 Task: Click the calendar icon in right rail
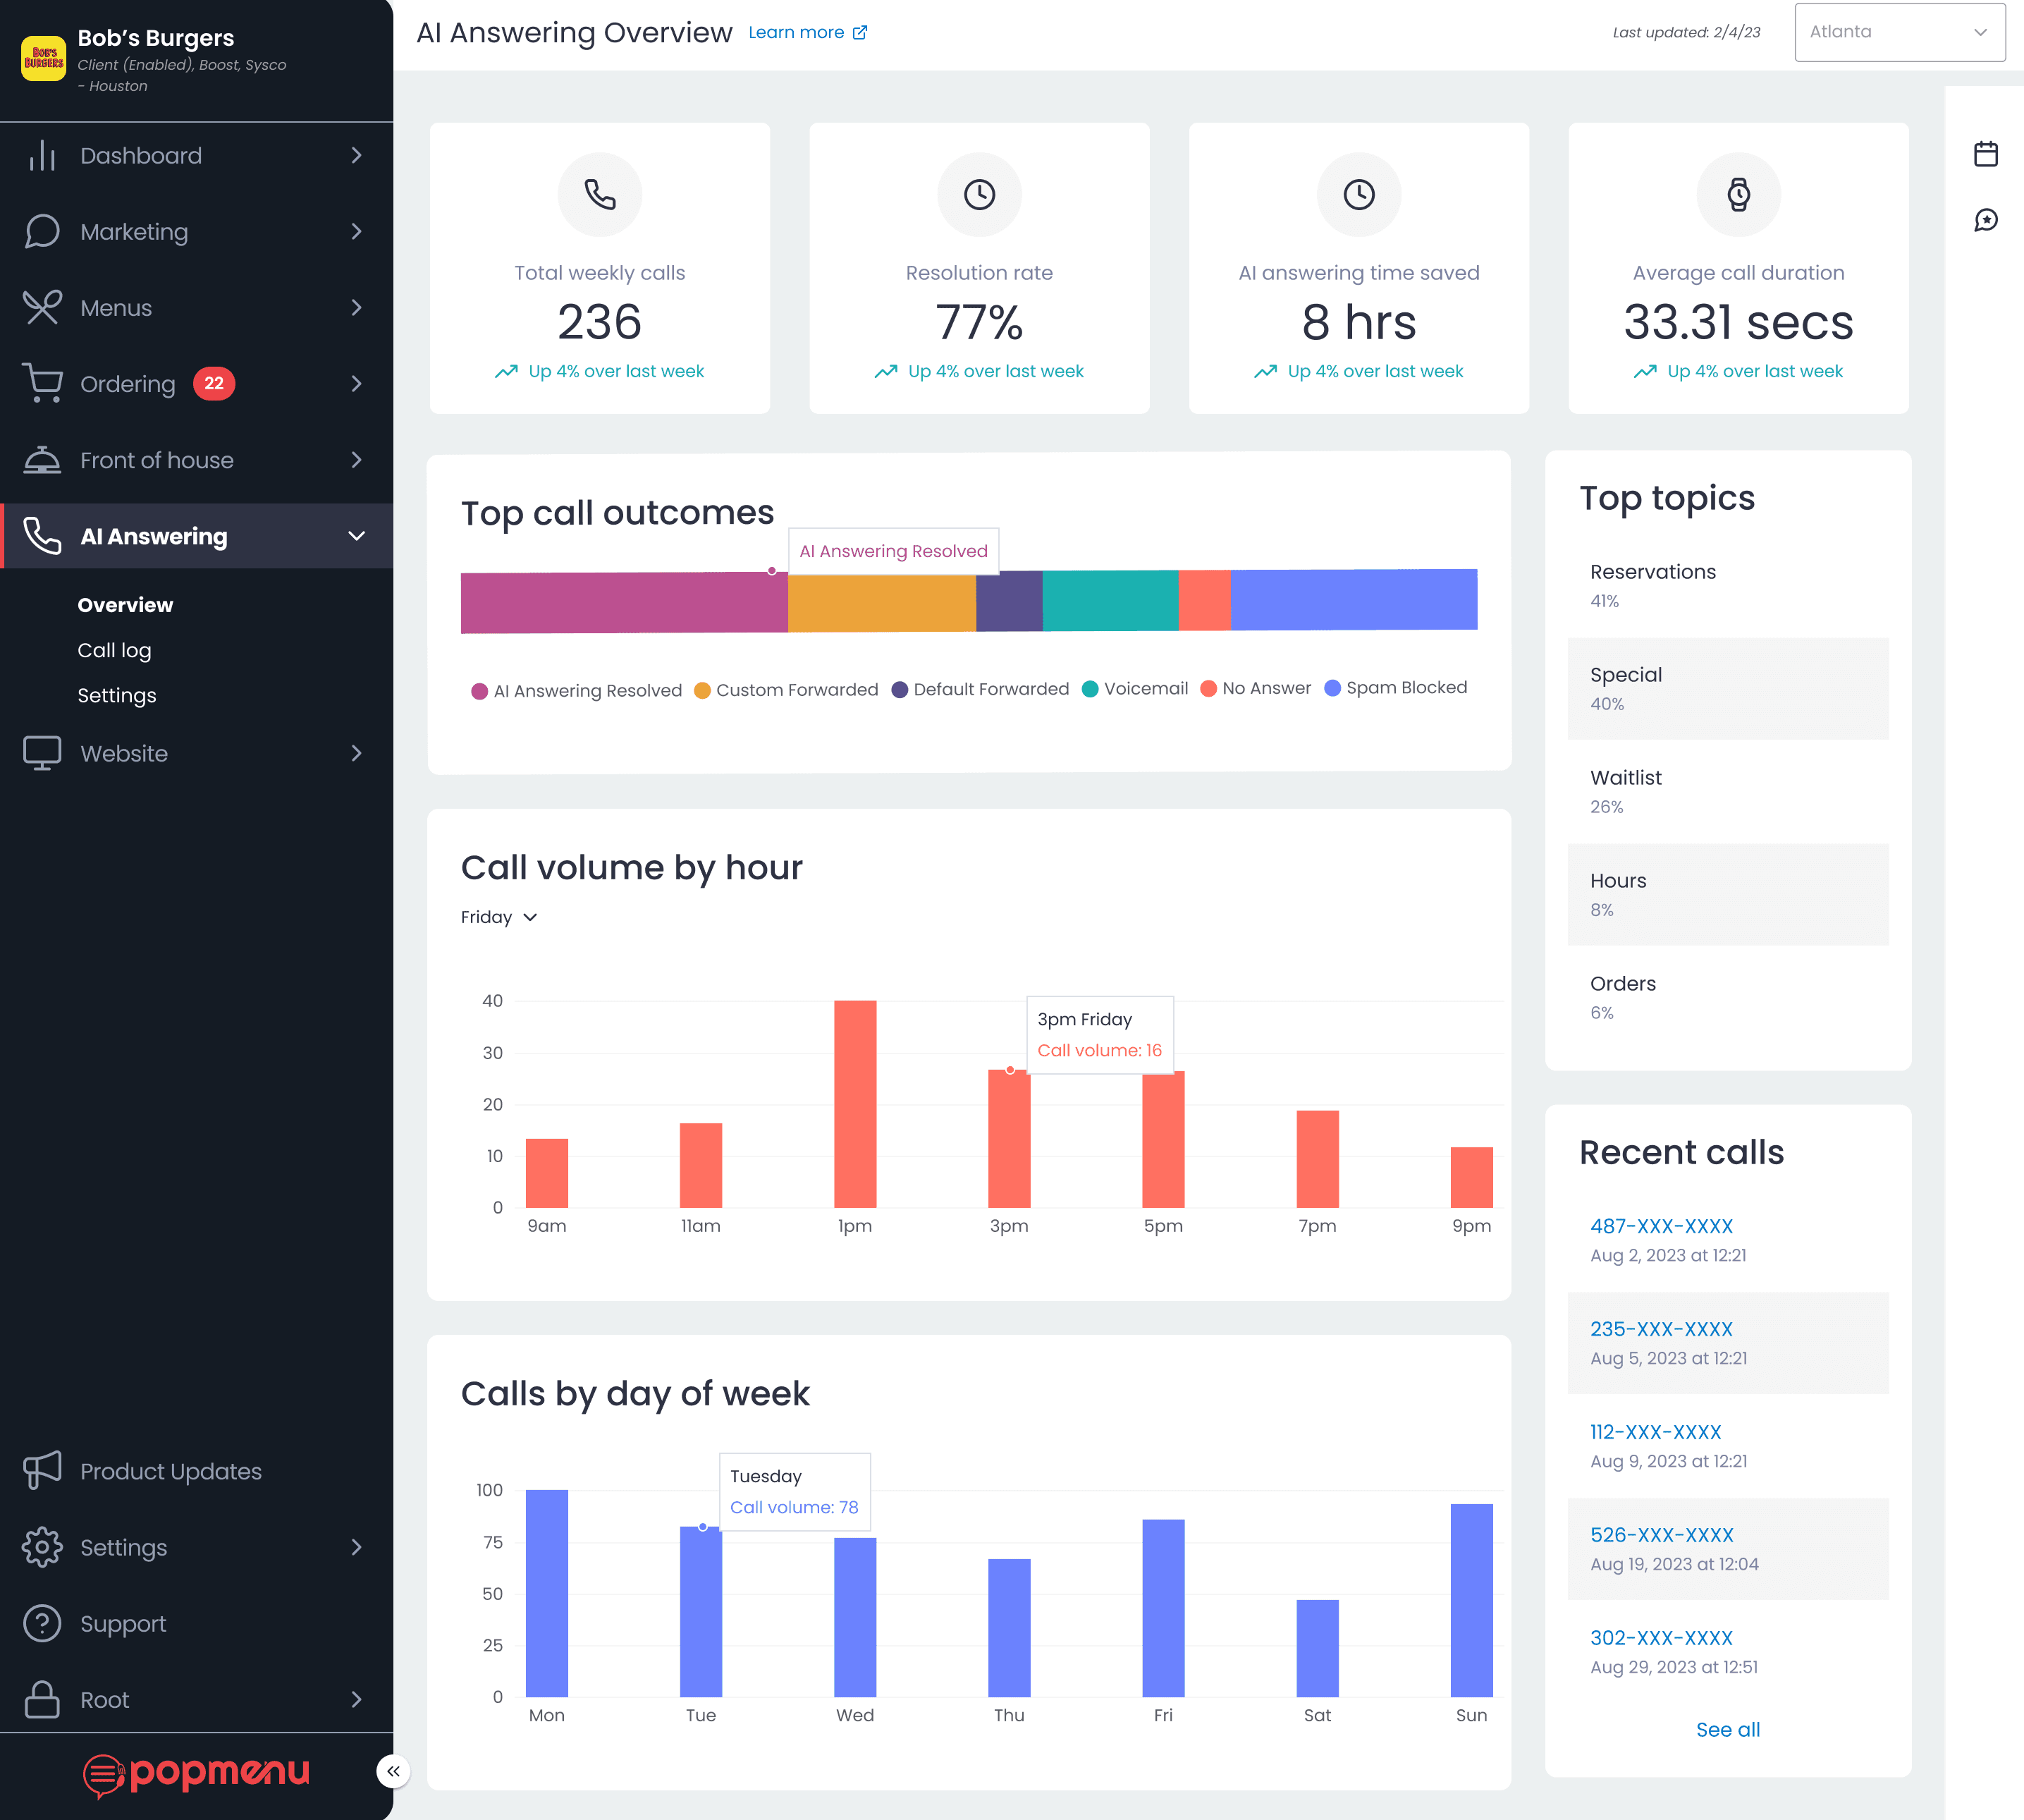tap(1985, 154)
